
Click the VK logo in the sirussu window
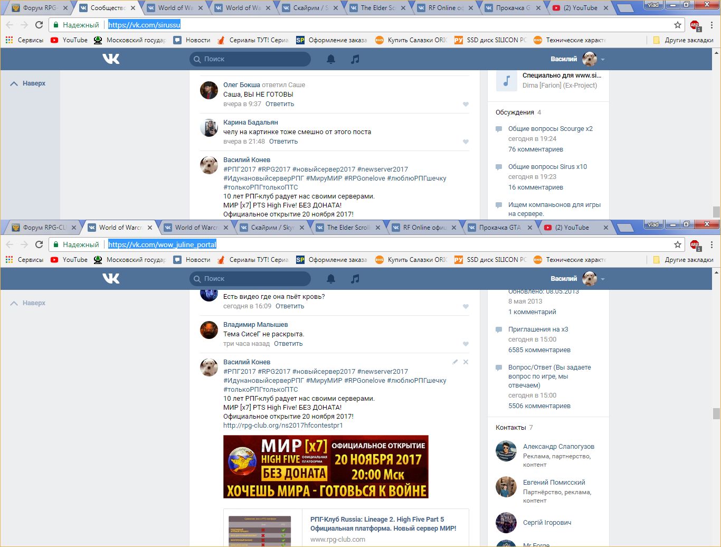(111, 59)
